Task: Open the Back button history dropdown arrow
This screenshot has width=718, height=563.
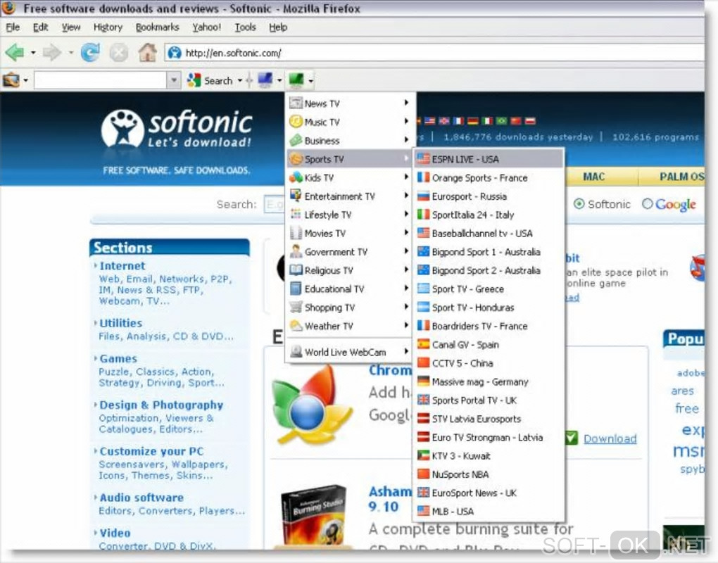Action: (x=33, y=53)
